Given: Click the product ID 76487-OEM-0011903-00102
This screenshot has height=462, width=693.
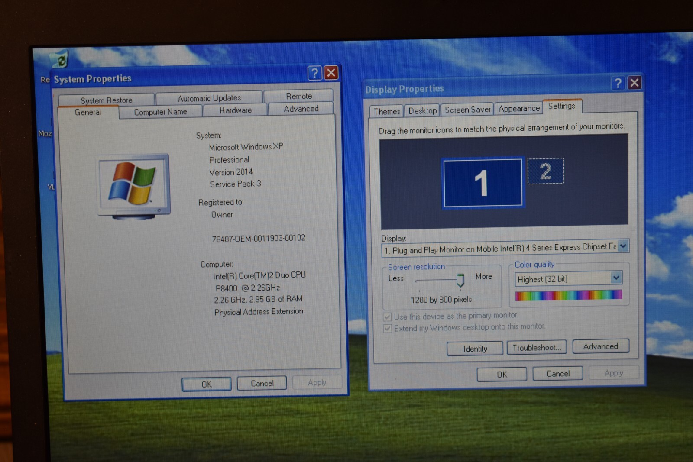Looking at the screenshot, I should (x=259, y=239).
